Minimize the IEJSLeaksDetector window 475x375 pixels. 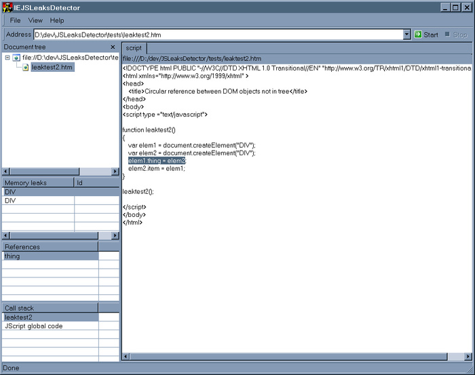(x=444, y=7)
